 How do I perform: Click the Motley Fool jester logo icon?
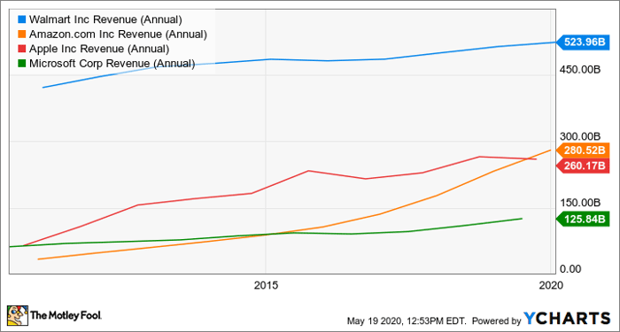pos(18,316)
